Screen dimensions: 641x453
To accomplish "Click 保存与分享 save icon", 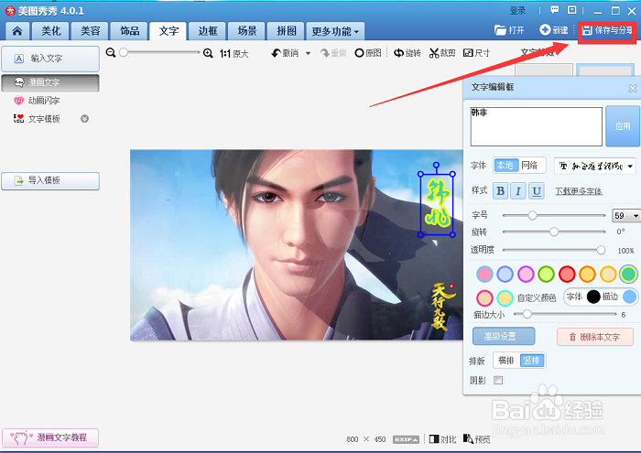I will (587, 30).
